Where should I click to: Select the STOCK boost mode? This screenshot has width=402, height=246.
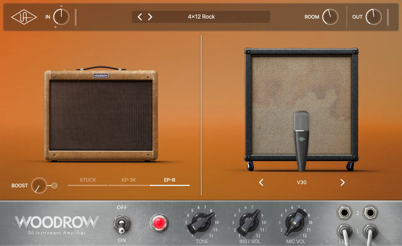pos(87,180)
